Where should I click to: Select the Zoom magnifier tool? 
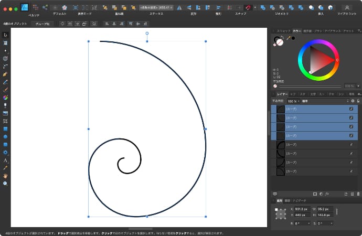(5, 184)
